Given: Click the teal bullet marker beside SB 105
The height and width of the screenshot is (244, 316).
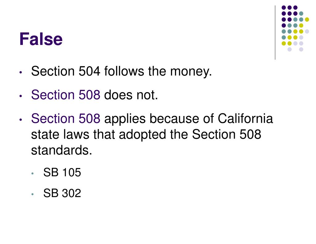Looking at the screenshot, I should [x=32, y=173].
